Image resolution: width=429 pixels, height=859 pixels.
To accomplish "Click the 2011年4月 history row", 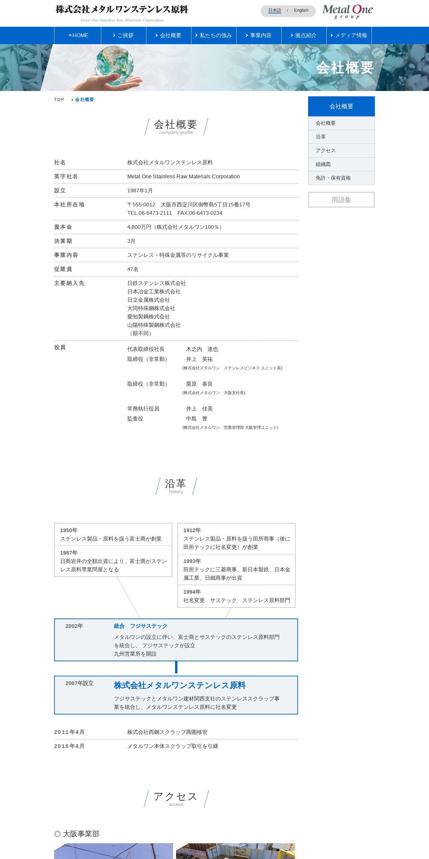I will pyautogui.click(x=176, y=732).
